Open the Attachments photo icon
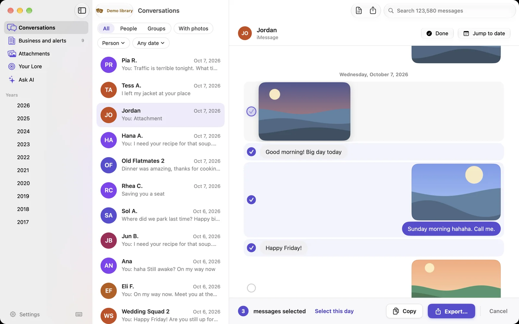Viewport: 519px width, 324px height. (12, 53)
